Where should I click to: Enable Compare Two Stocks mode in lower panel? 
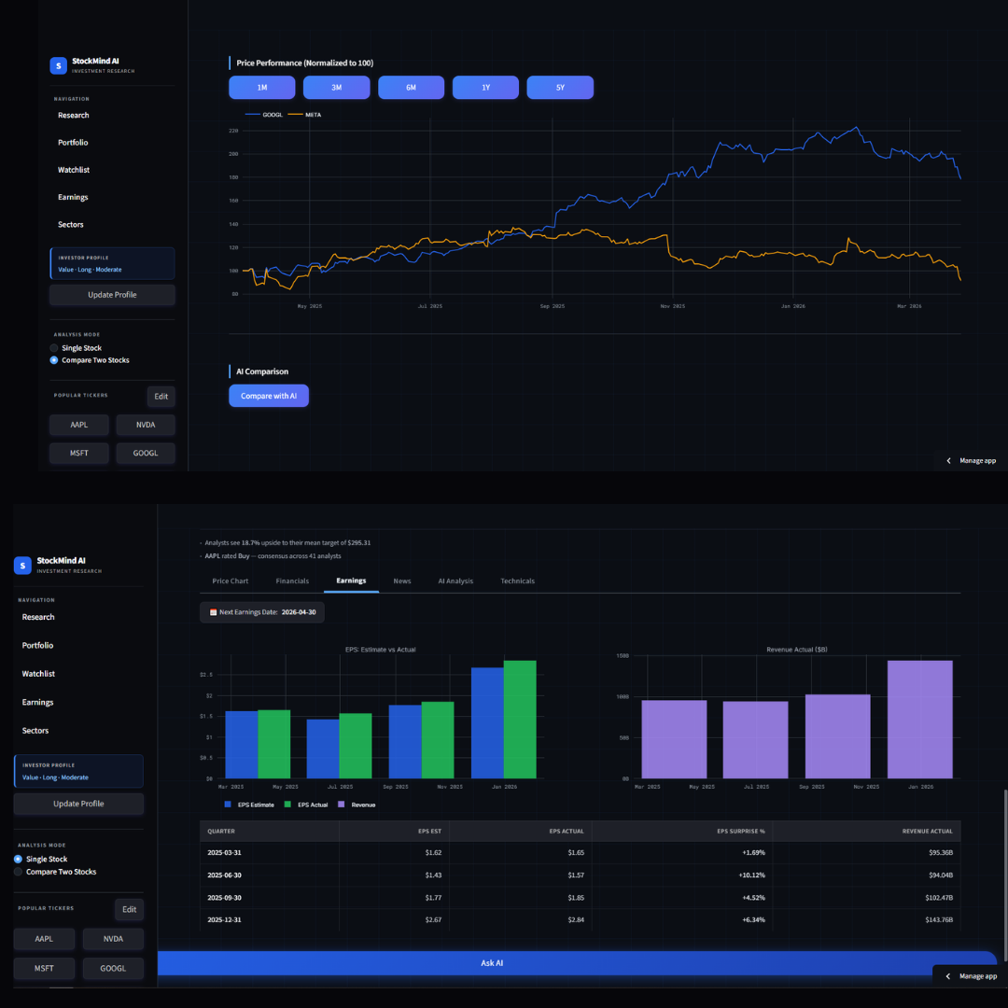(16, 872)
